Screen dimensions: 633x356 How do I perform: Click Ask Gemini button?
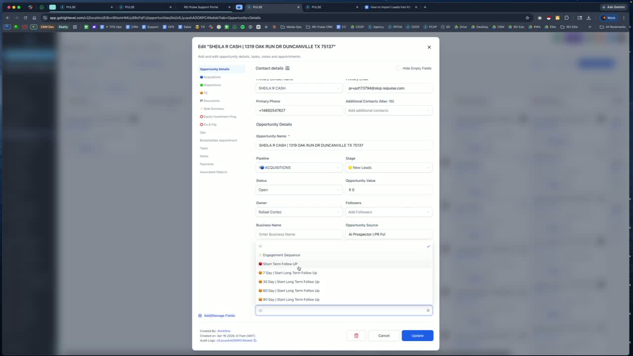[x=613, y=7]
